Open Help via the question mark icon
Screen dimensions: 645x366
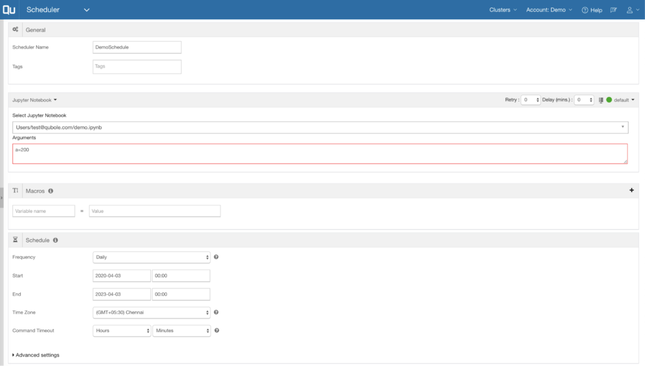585,9
